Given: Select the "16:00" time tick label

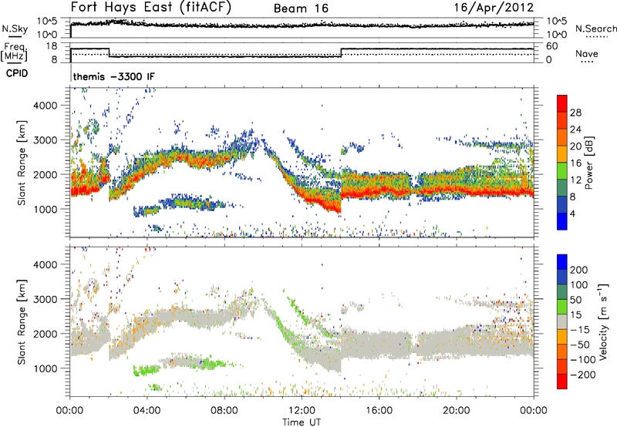Looking at the screenshot, I should [x=379, y=411].
